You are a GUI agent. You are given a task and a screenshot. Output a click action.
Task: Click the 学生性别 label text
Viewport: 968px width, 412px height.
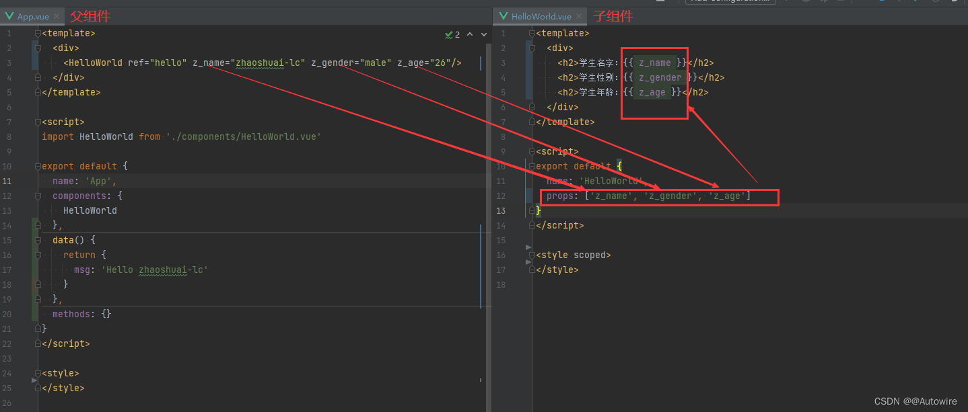[595, 77]
